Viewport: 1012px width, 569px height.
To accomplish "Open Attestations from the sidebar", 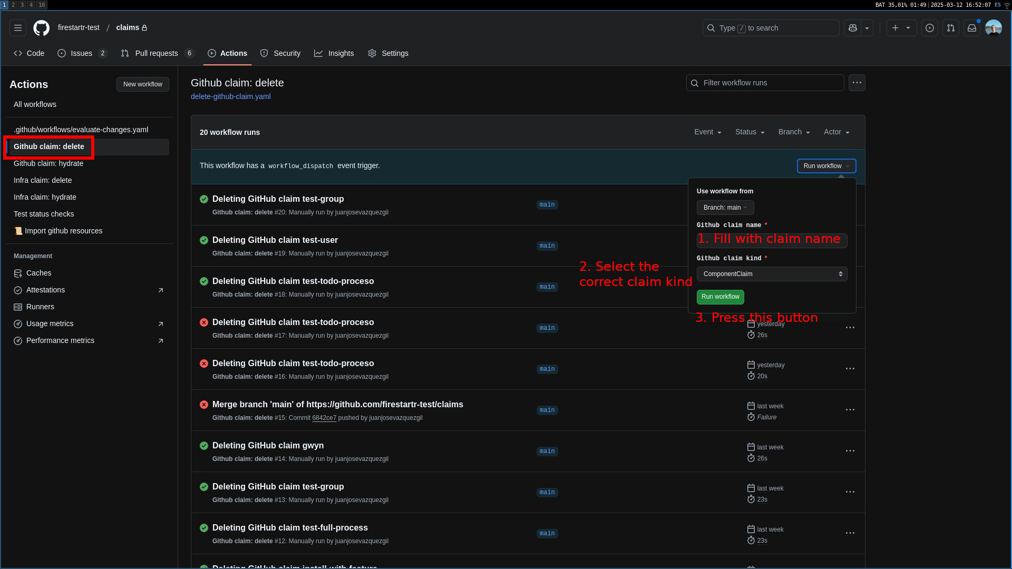I will [x=45, y=290].
